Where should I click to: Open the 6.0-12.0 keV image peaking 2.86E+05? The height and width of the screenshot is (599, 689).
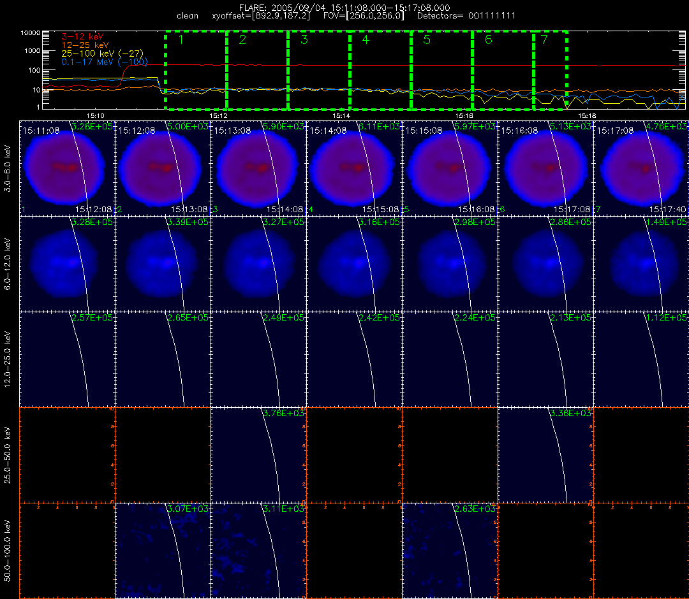point(546,264)
